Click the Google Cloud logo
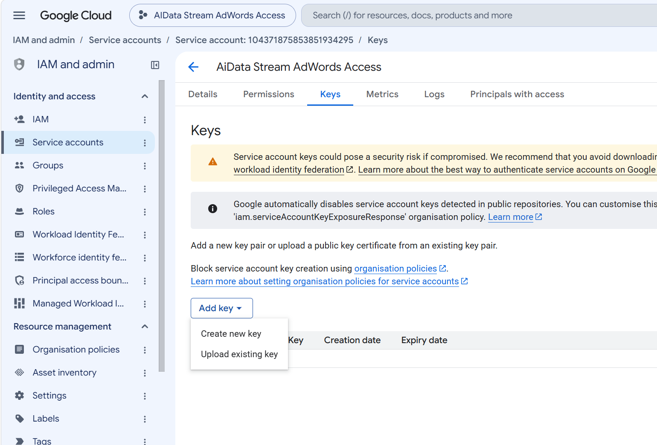Image resolution: width=657 pixels, height=445 pixels. click(76, 16)
